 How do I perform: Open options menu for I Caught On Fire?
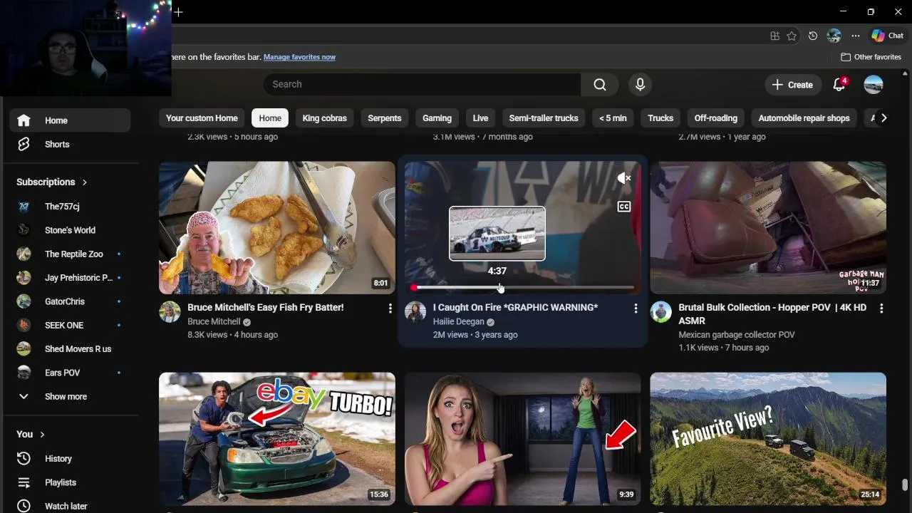(x=636, y=309)
